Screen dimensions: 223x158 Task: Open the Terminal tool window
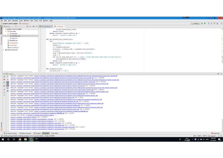[37, 133]
